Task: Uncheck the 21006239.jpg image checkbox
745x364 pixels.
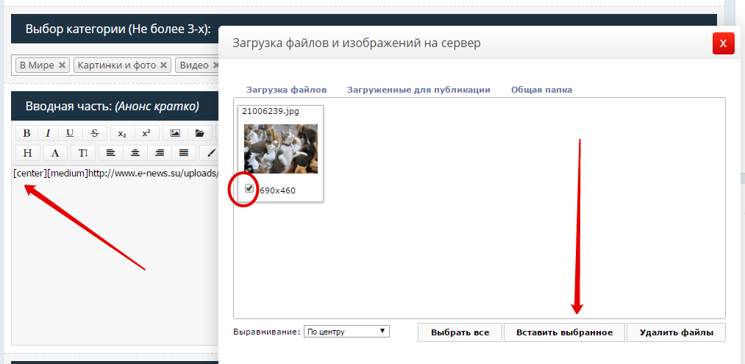Action: 249,189
